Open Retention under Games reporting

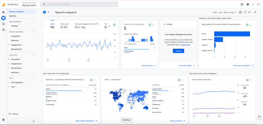15,41
